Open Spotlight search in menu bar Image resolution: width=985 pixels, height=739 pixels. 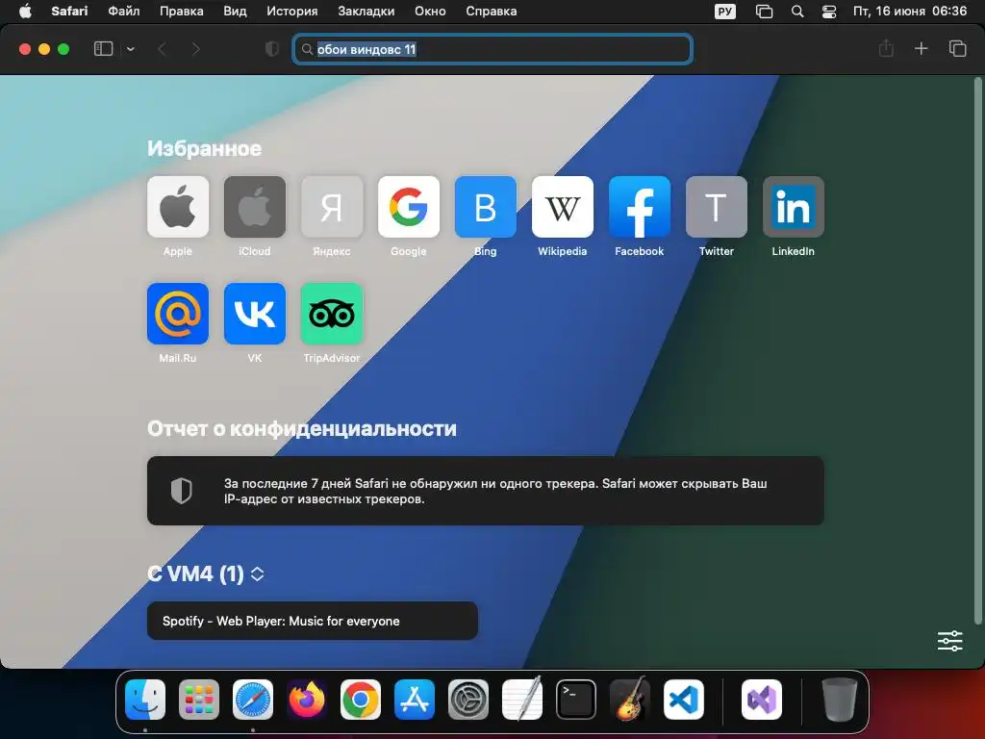(x=797, y=12)
